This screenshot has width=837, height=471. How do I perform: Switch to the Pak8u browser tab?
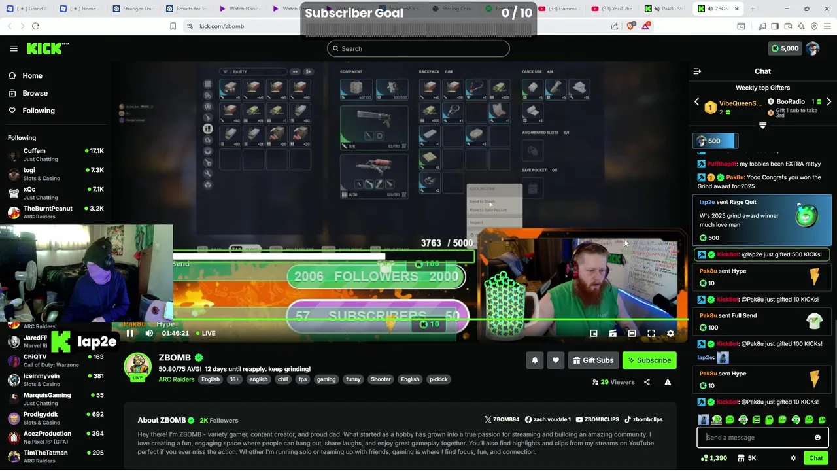[666, 9]
